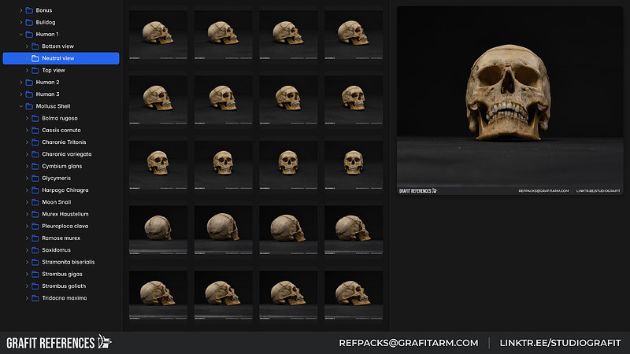The height and width of the screenshot is (354, 630).
Task: Select the Bulldog folder label
Action: (46, 23)
